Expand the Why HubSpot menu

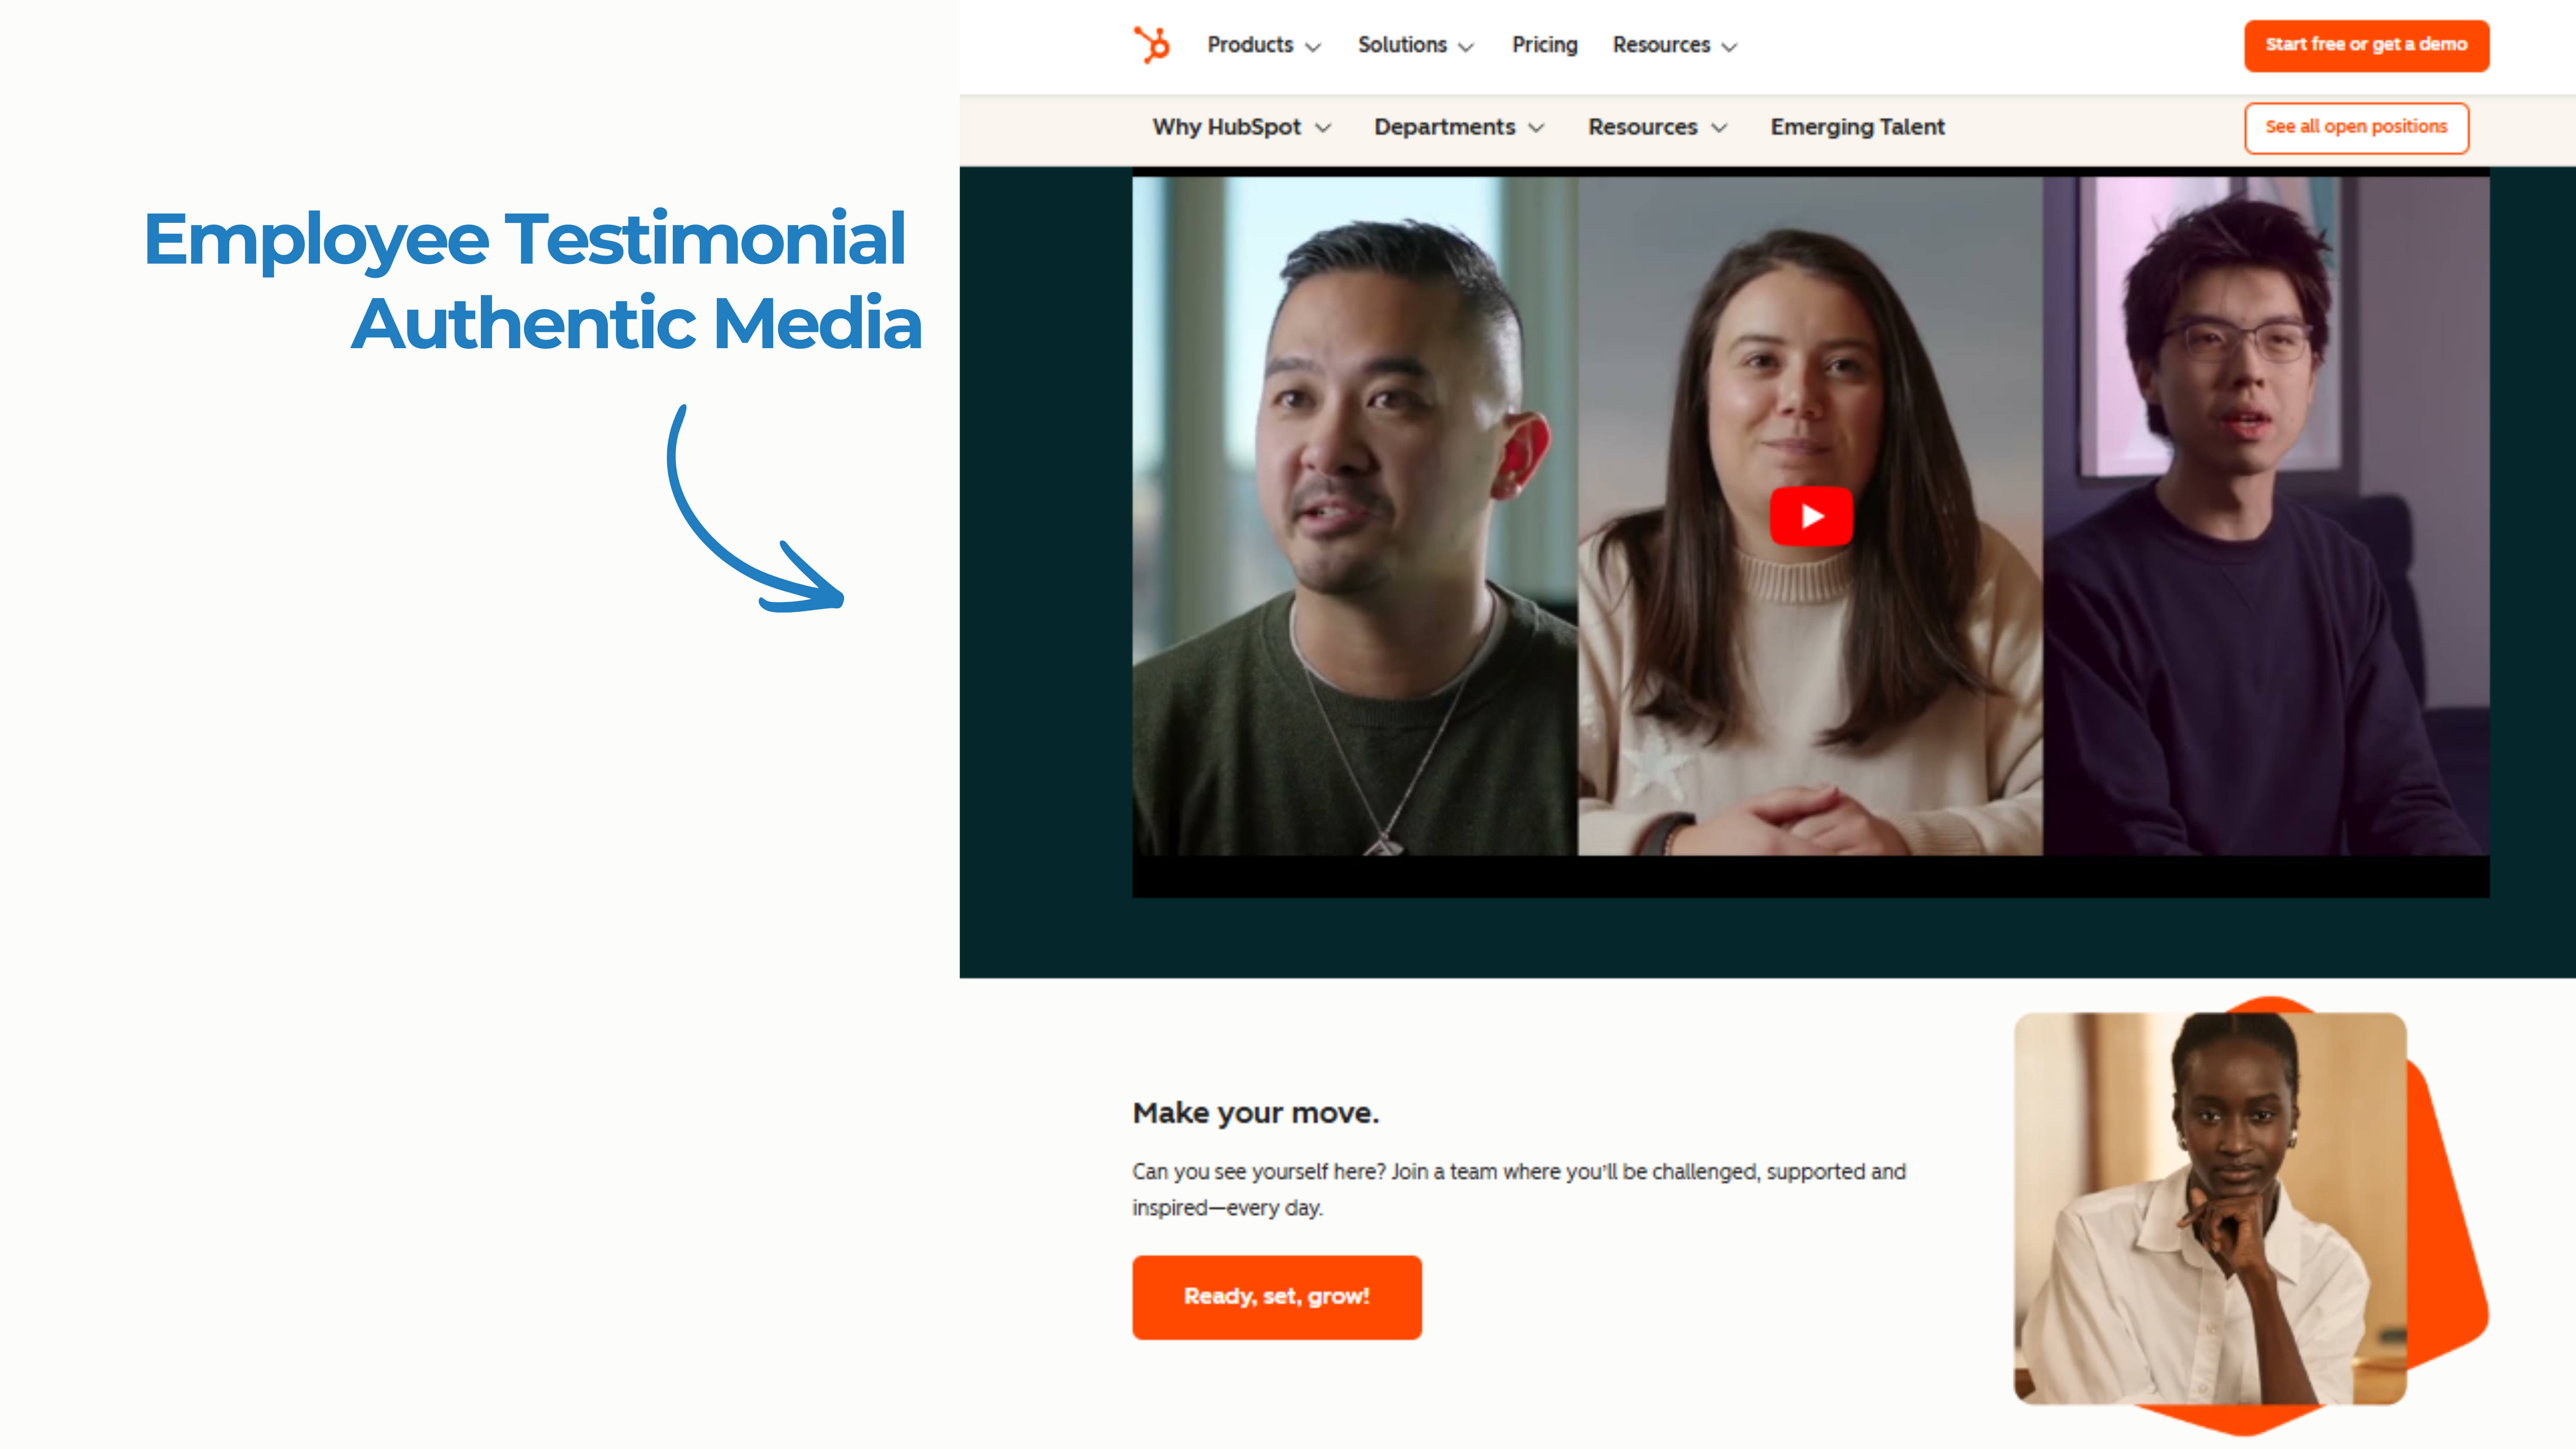(1241, 127)
